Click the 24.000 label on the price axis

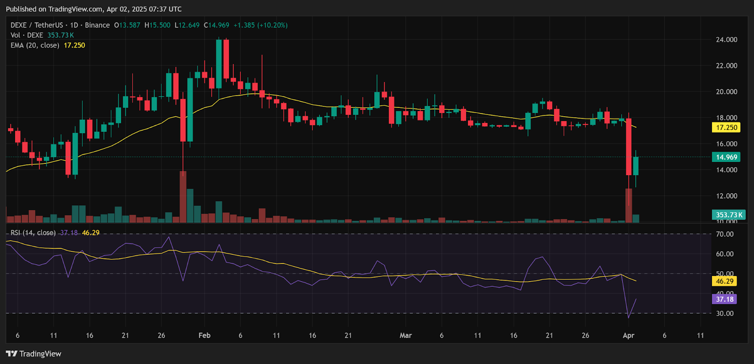click(x=726, y=40)
